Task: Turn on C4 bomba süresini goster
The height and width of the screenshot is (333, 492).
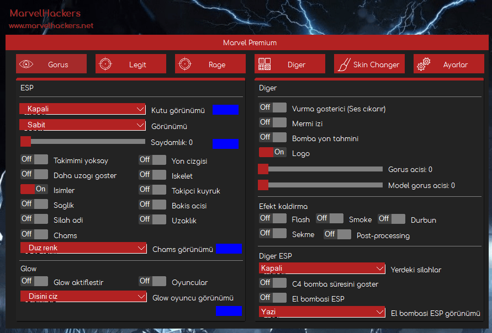Action: [x=273, y=283]
